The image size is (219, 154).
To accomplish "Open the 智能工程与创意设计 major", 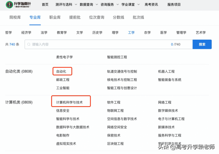I will pyautogui.click(x=122, y=88).
